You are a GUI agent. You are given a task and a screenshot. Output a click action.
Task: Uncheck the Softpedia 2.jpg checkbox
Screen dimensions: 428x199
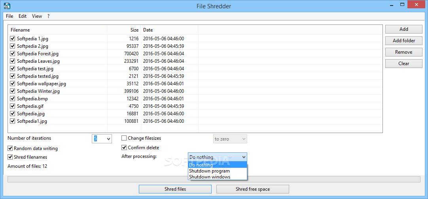point(13,46)
